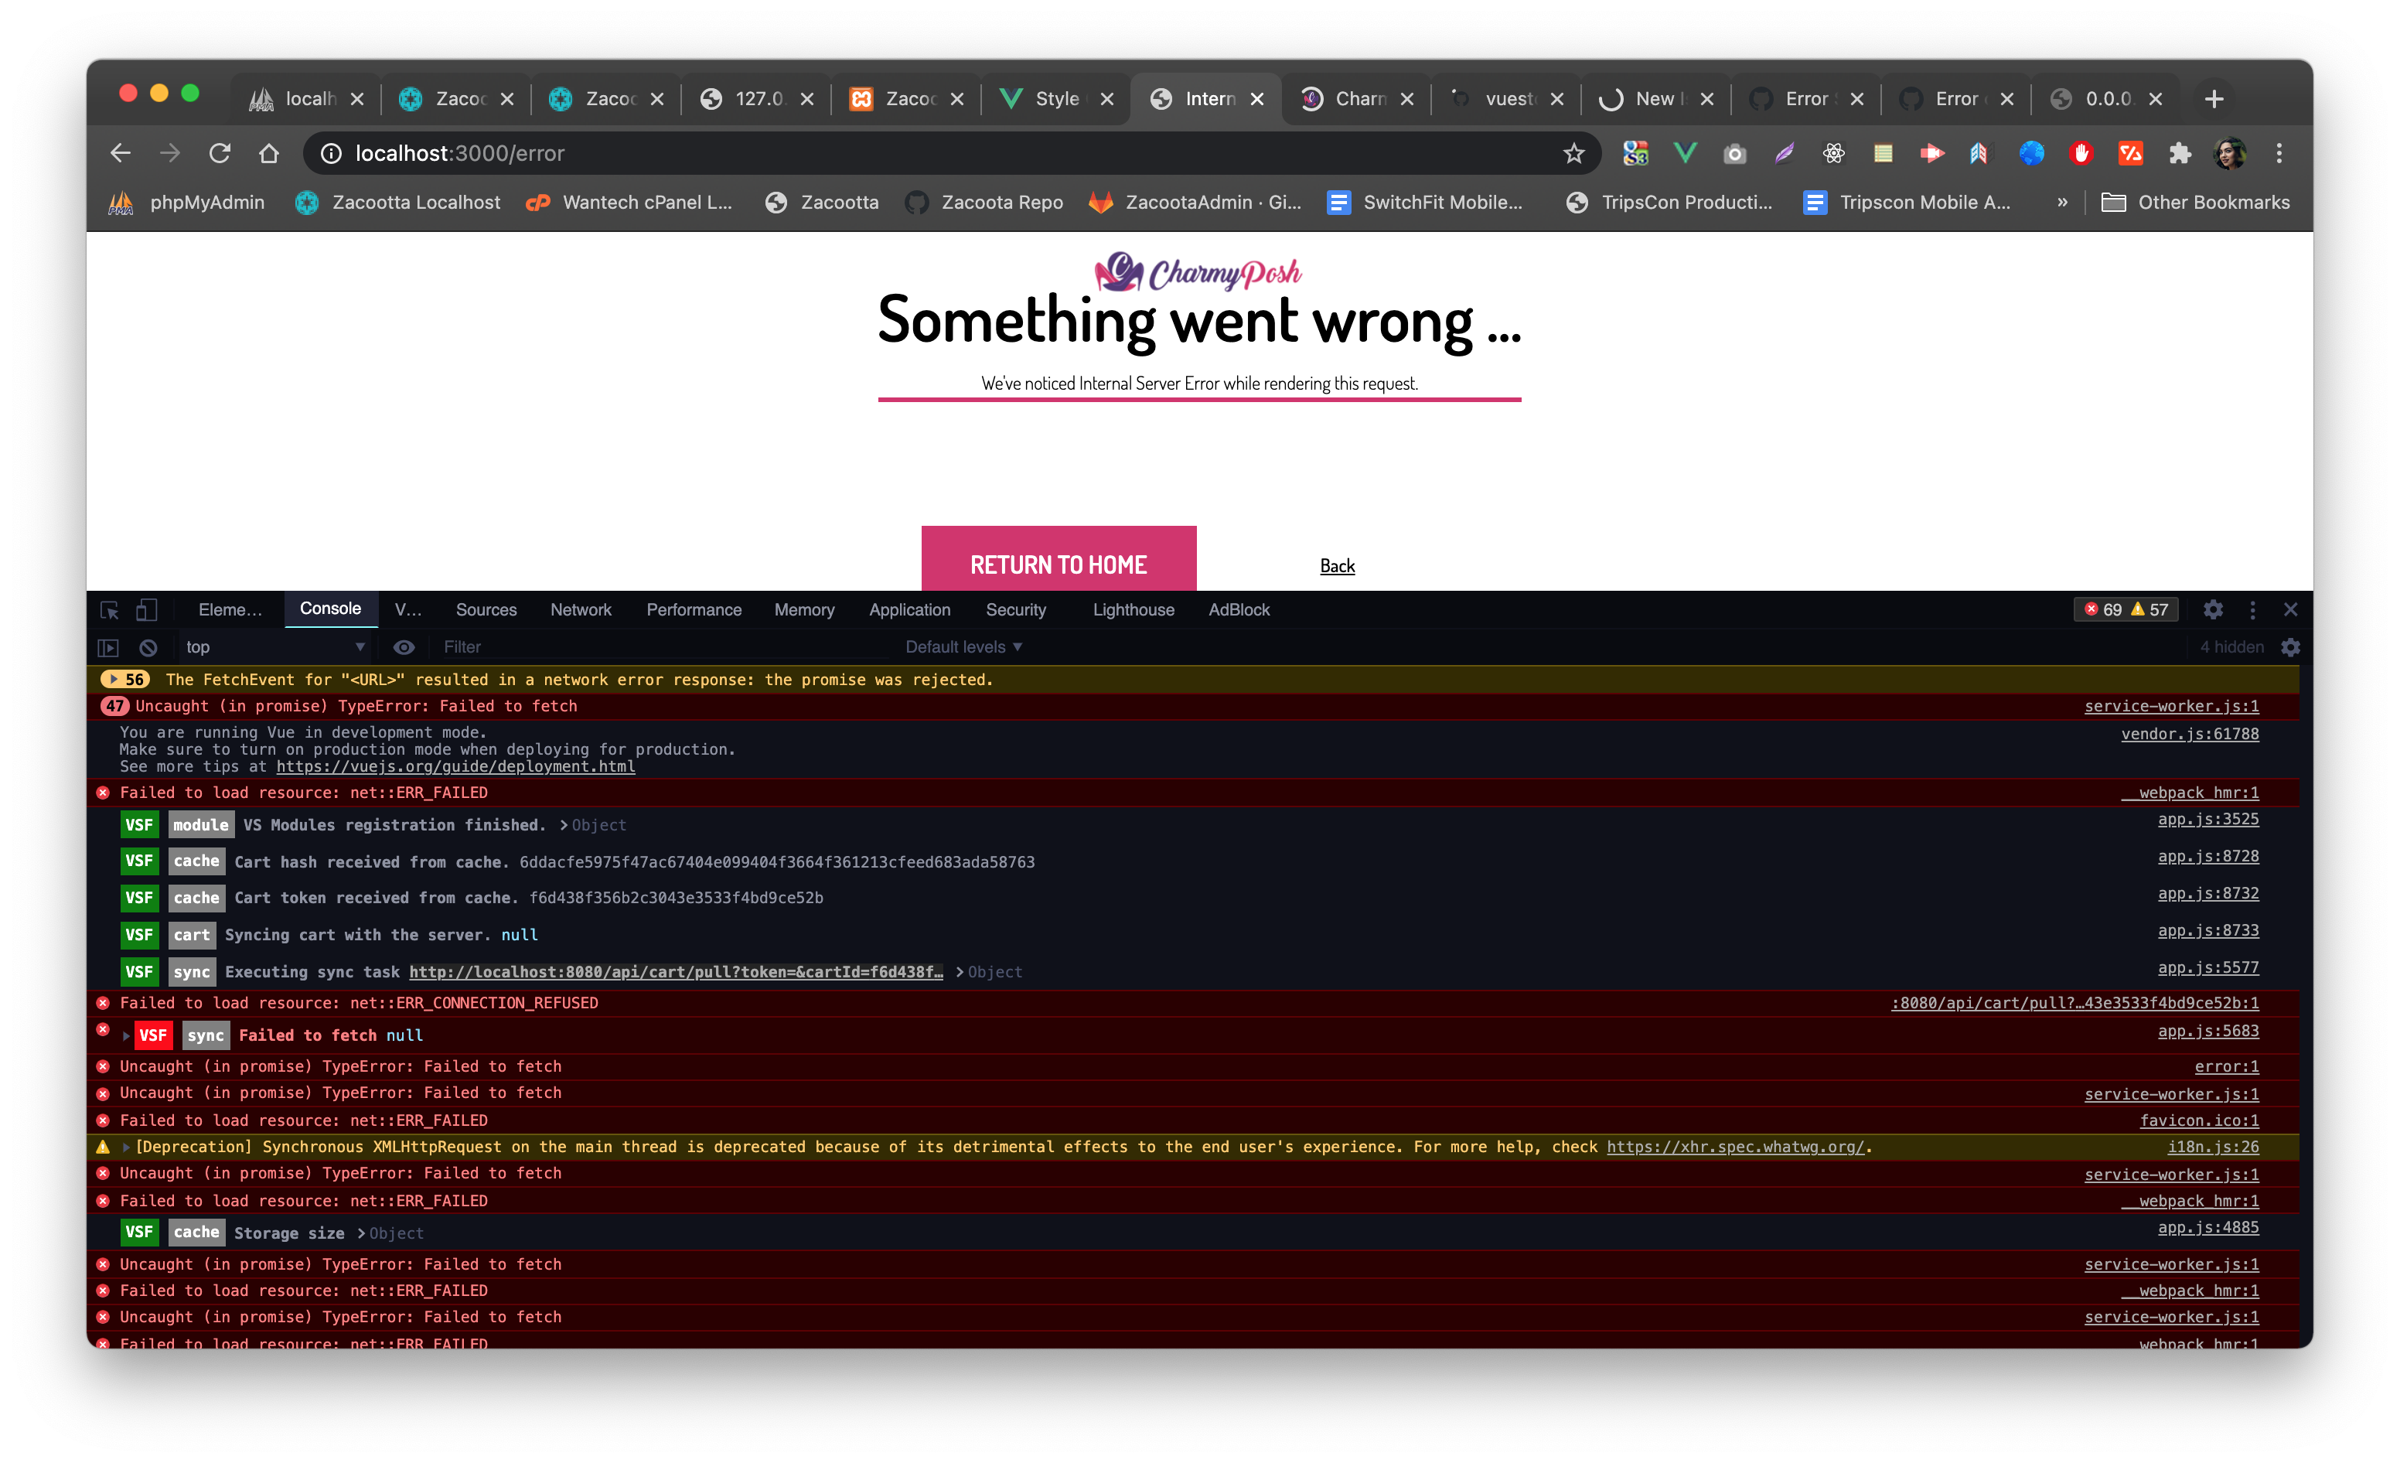
Task: Open the Vue DevTools extension icon
Action: point(1685,153)
